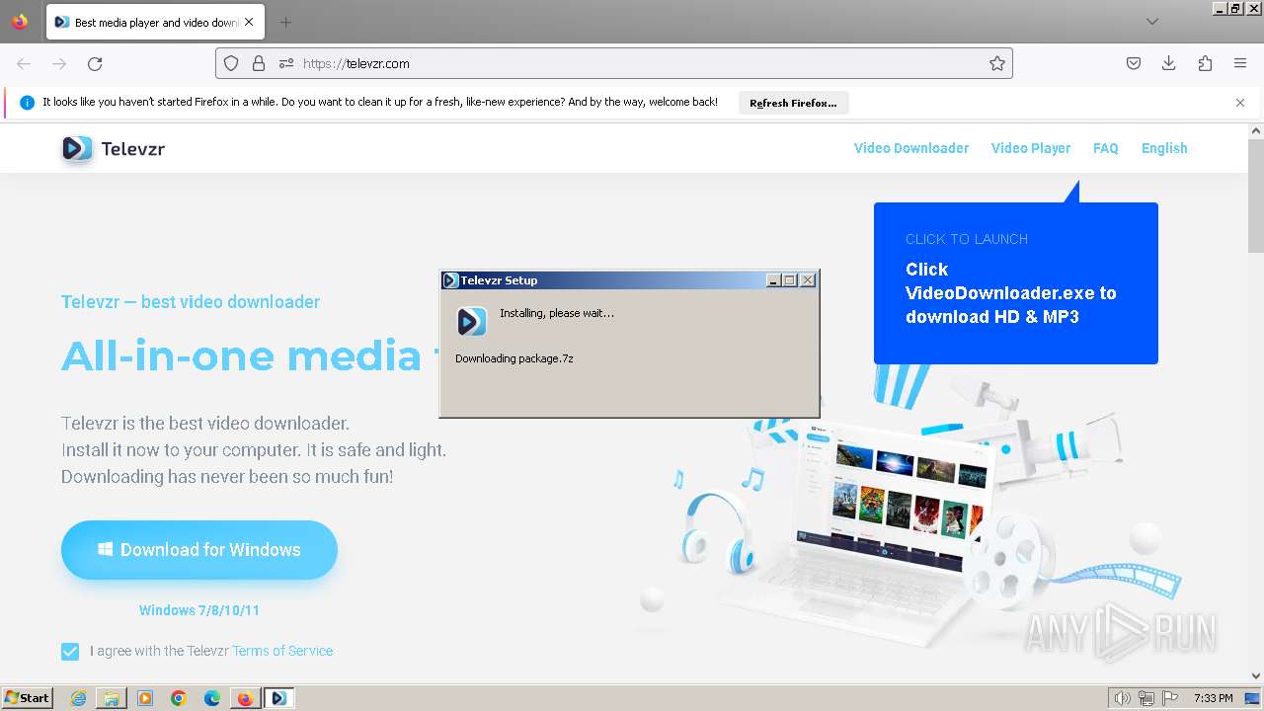Image resolution: width=1264 pixels, height=711 pixels.
Task: Open the network tray icon
Action: coord(1146,698)
